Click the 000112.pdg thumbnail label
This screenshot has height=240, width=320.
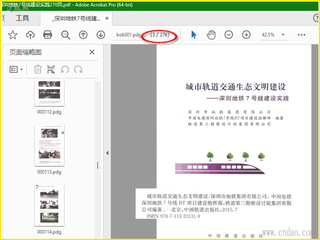point(49,112)
